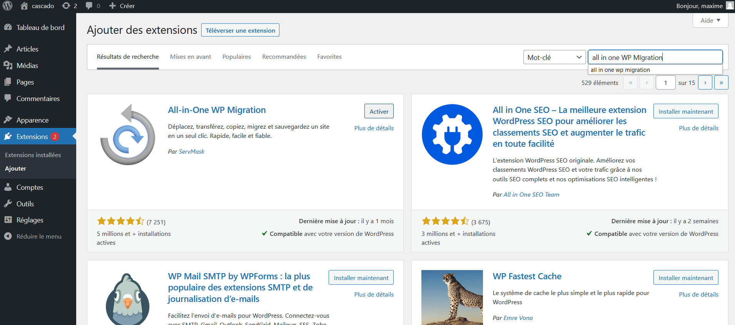
Task: Click the Médias media icon
Action: coord(8,65)
